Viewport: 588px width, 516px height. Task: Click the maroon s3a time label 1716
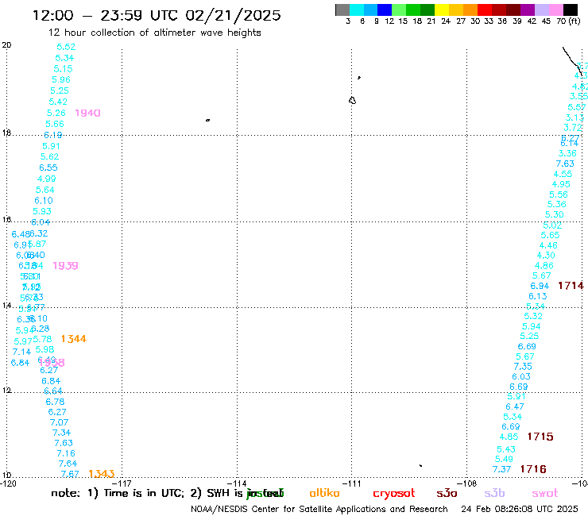click(x=533, y=469)
